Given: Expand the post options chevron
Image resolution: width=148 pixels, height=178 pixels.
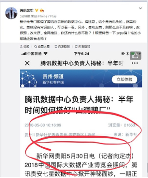Looking at the screenshot, I should 141,8.
